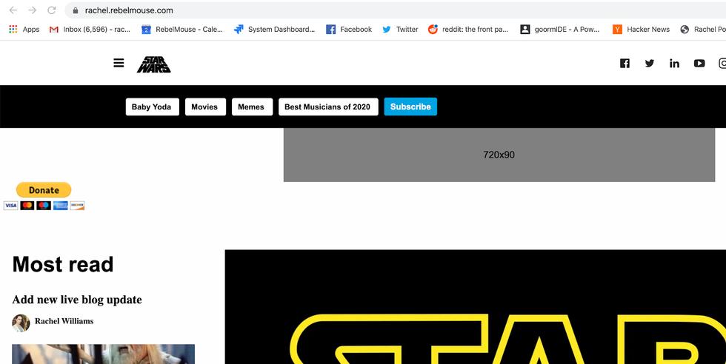Click the blue Subscribe button
The image size is (726, 364).
410,107
